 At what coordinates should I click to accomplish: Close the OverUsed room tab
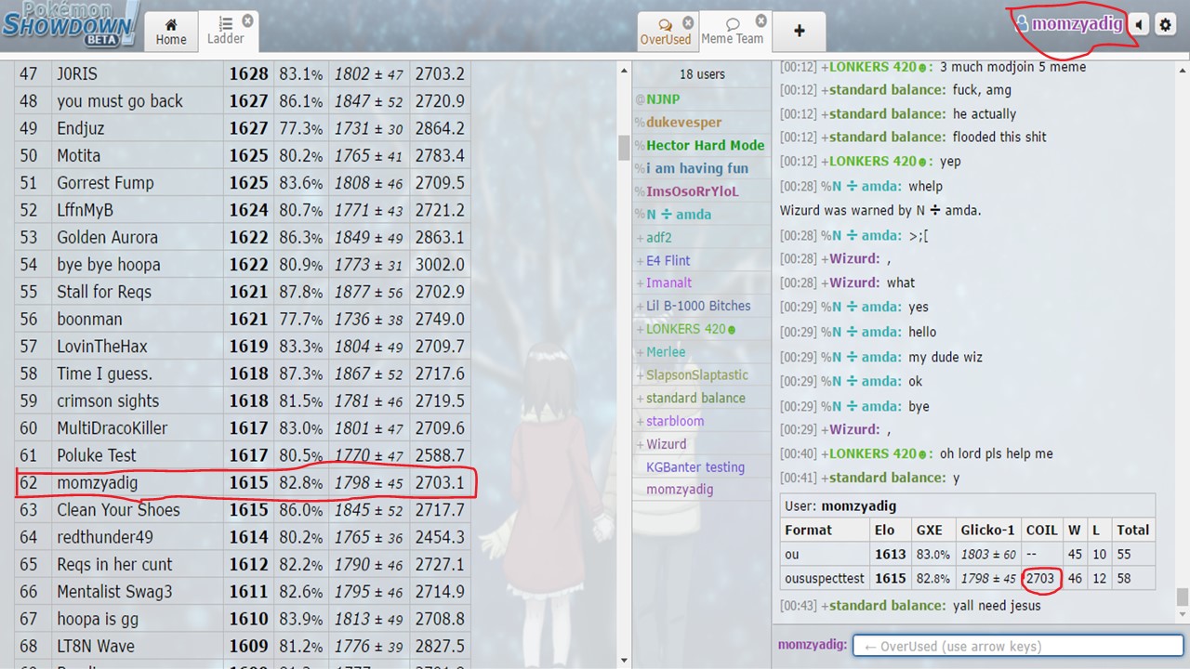click(688, 22)
